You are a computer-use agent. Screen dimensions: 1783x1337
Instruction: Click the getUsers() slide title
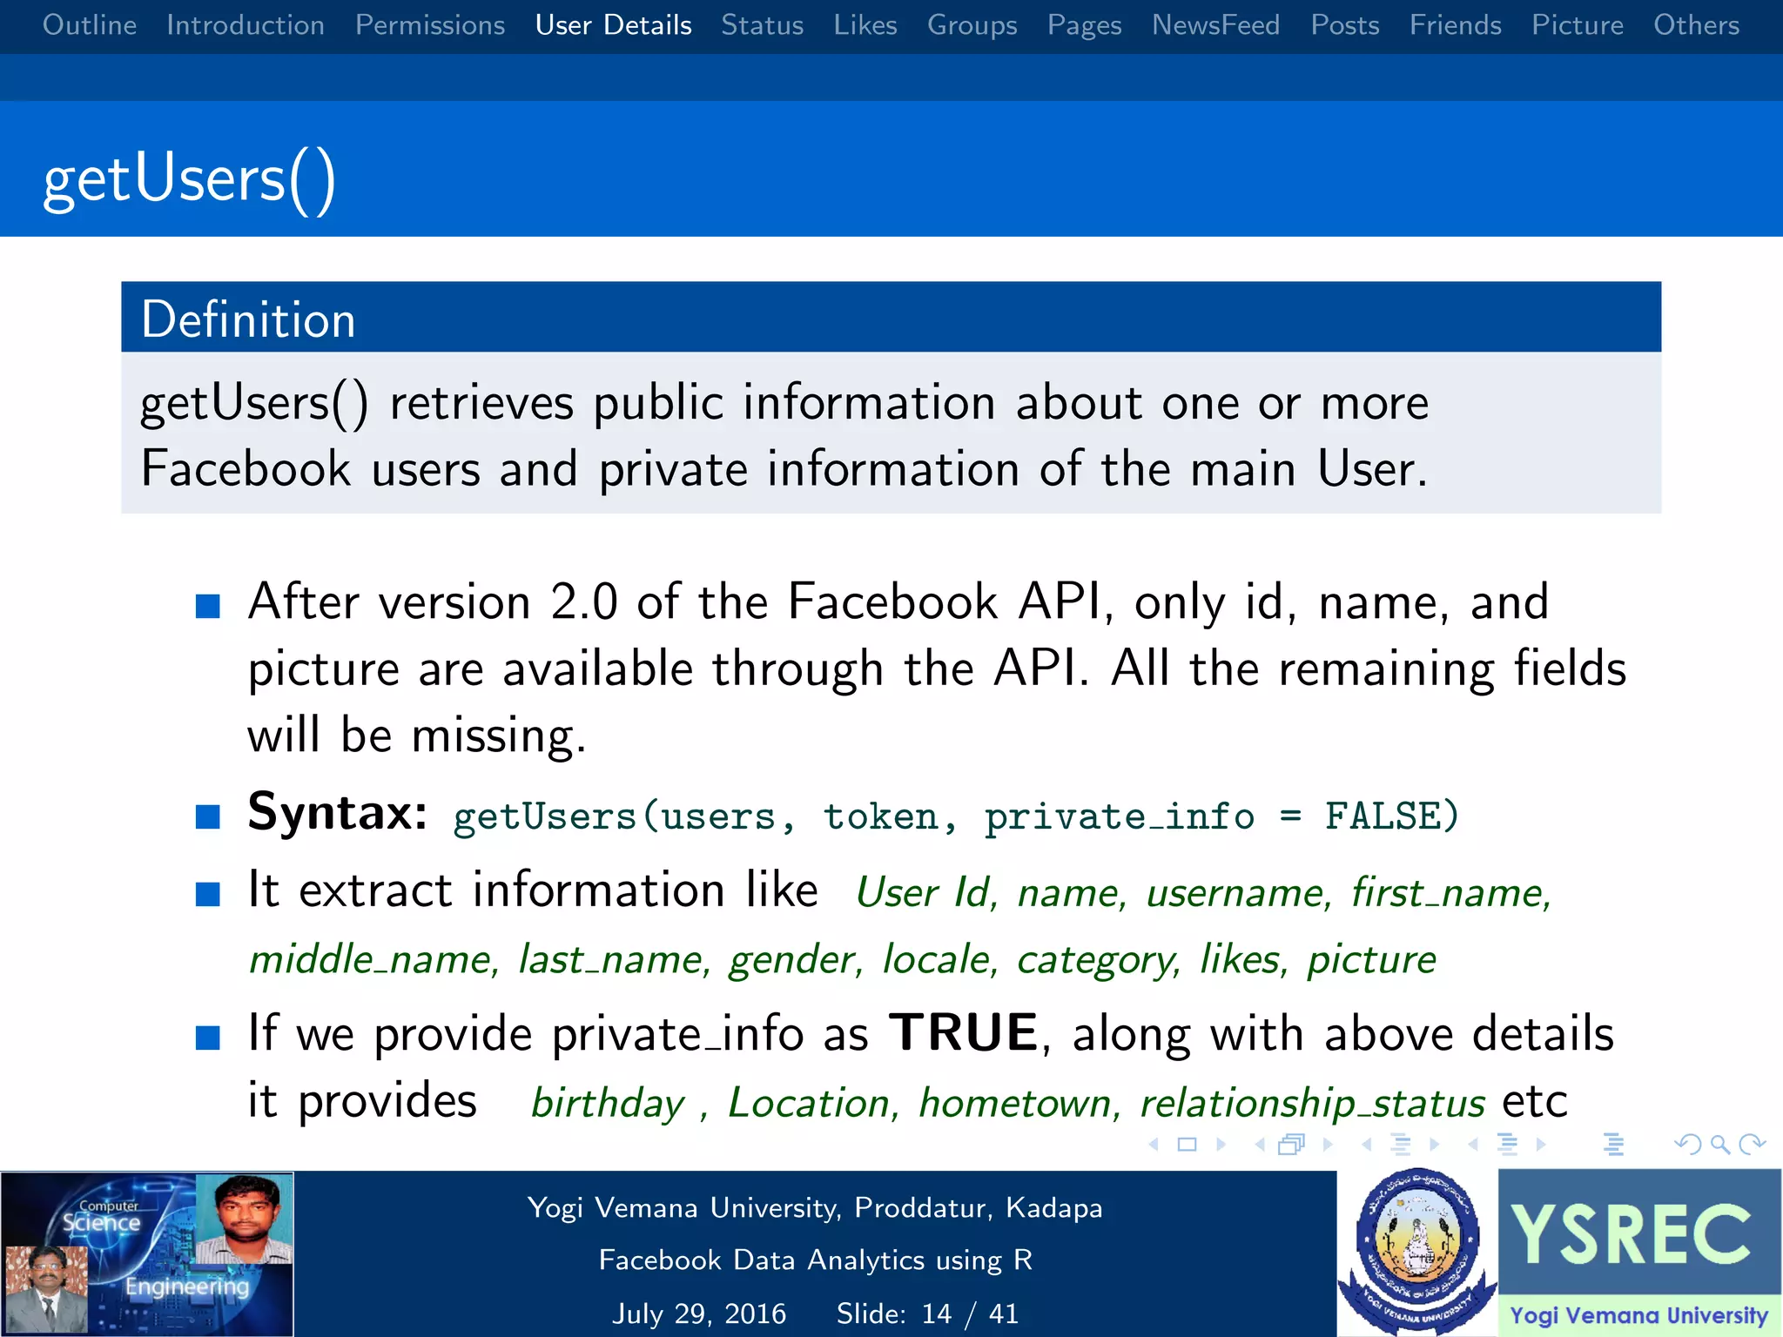point(189,180)
